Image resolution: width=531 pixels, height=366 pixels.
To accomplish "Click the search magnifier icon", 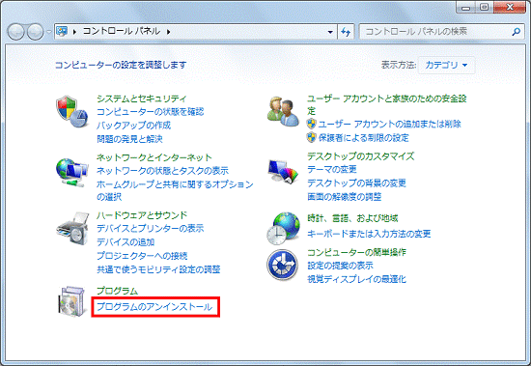I will 517,32.
